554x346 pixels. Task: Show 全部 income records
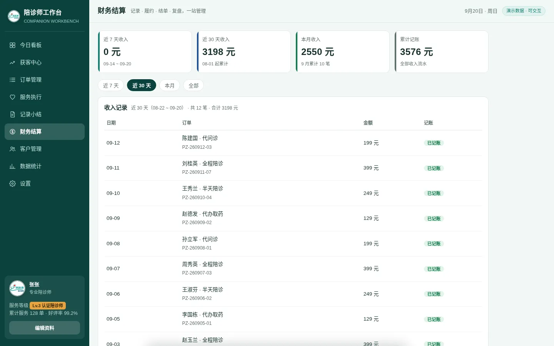(194, 85)
